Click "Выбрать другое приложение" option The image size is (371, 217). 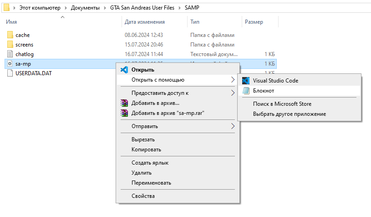click(x=290, y=114)
